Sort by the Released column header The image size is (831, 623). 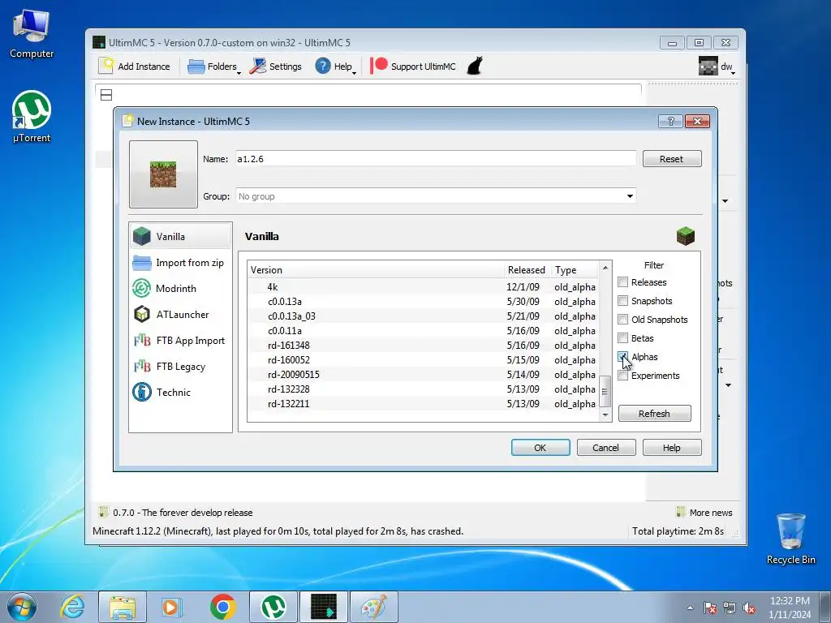(527, 269)
